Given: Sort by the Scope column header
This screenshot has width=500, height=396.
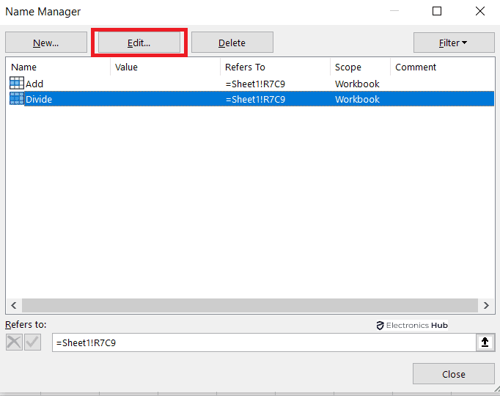Looking at the screenshot, I should 359,67.
